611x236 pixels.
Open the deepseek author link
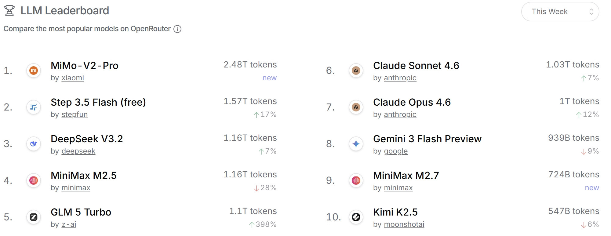click(78, 151)
